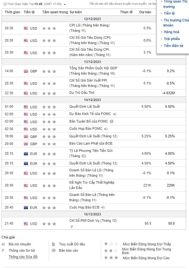
Task: Click EU flag in Tỷ Lệ Phương Tiện Tiền Gửi row
Action: (26, 154)
